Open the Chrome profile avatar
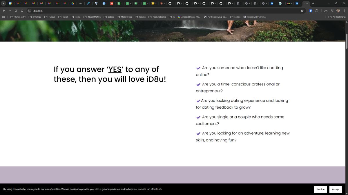 tap(338, 11)
